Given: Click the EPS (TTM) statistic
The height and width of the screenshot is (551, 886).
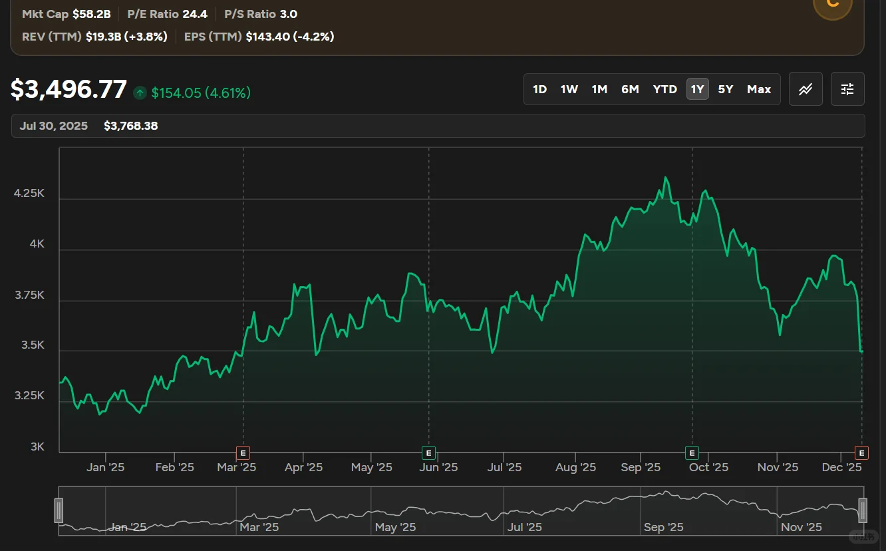Looking at the screenshot, I should click(x=258, y=37).
